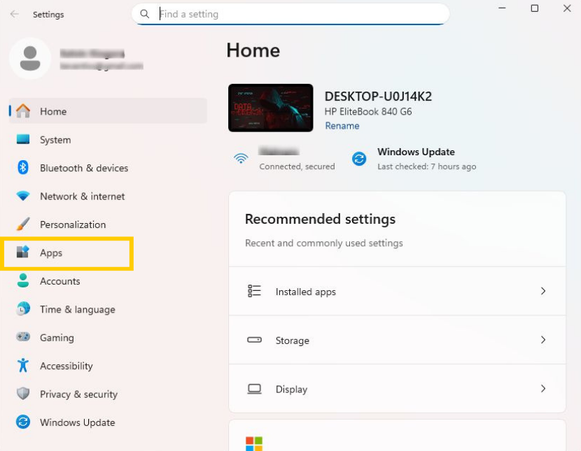The image size is (581, 451).
Task: Click HP EliteBook 840 G6 model text
Action: click(368, 112)
